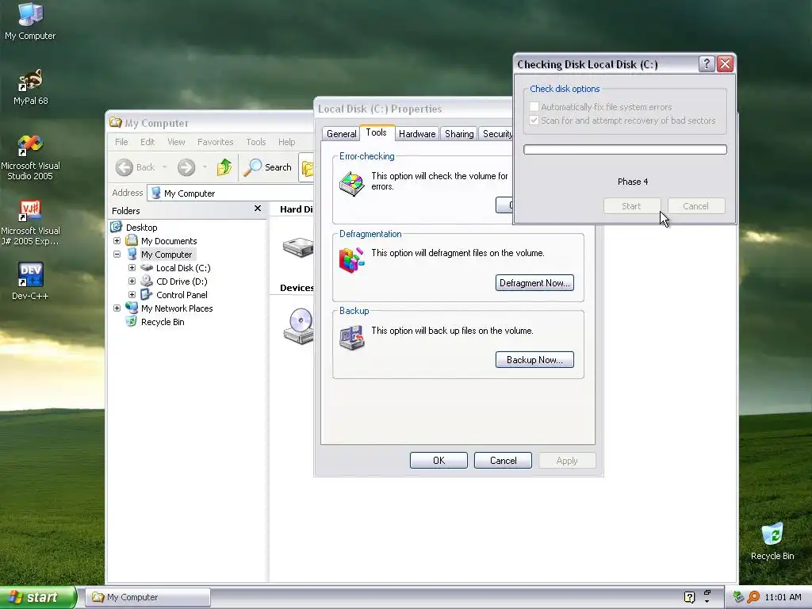Click the check disk progress bar
812x609 pixels.
(x=625, y=150)
